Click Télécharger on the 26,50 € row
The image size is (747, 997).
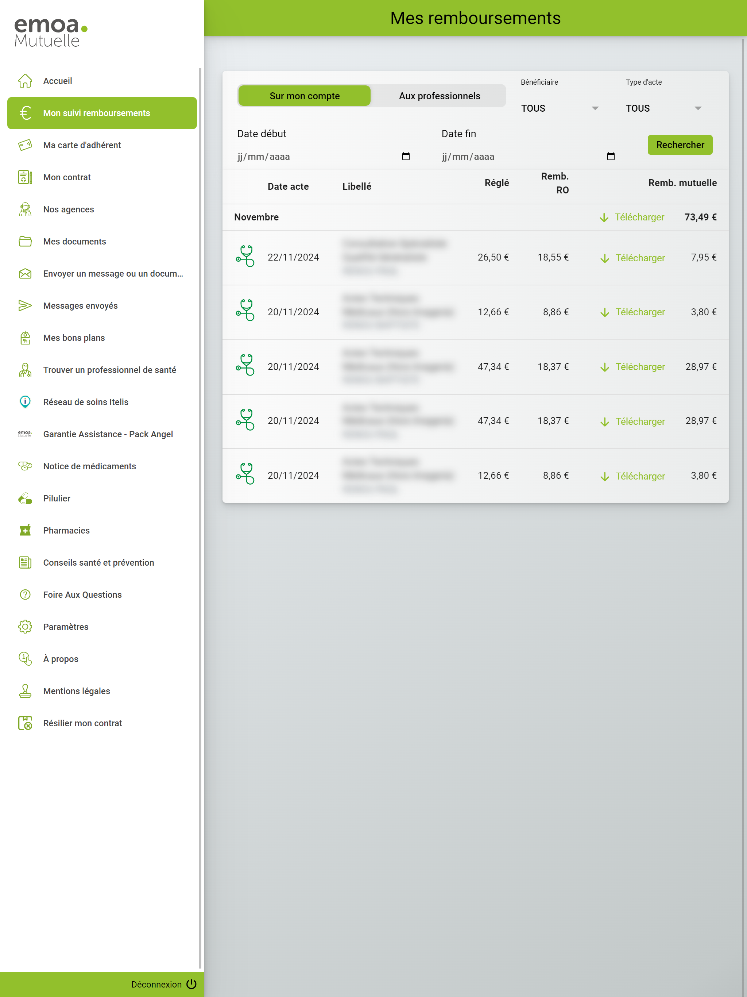[x=632, y=258]
